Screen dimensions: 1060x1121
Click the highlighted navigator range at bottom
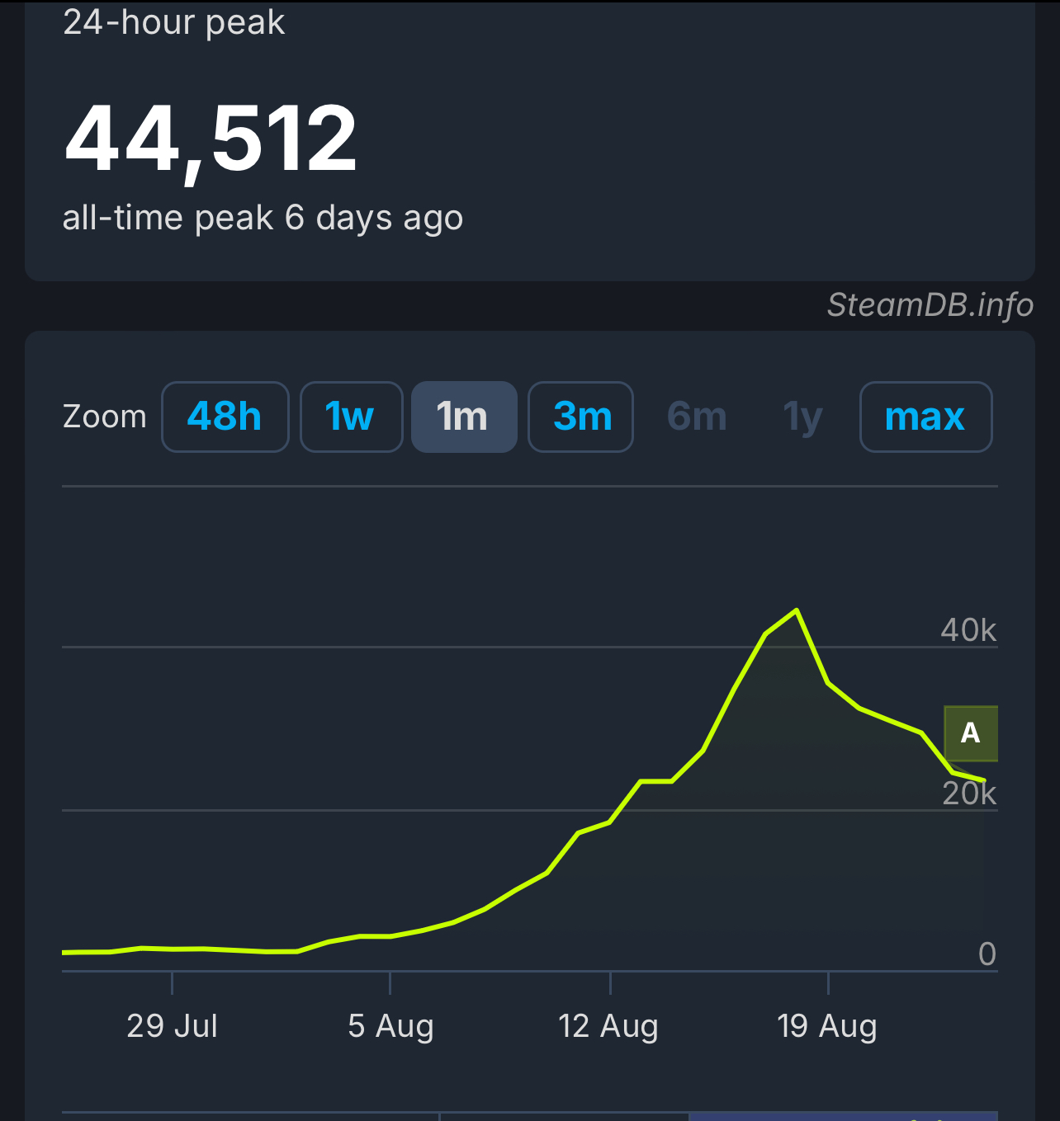[x=842, y=1116]
